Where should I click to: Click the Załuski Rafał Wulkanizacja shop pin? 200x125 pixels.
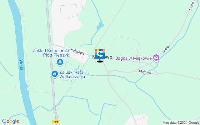pyautogui.click(x=55, y=74)
